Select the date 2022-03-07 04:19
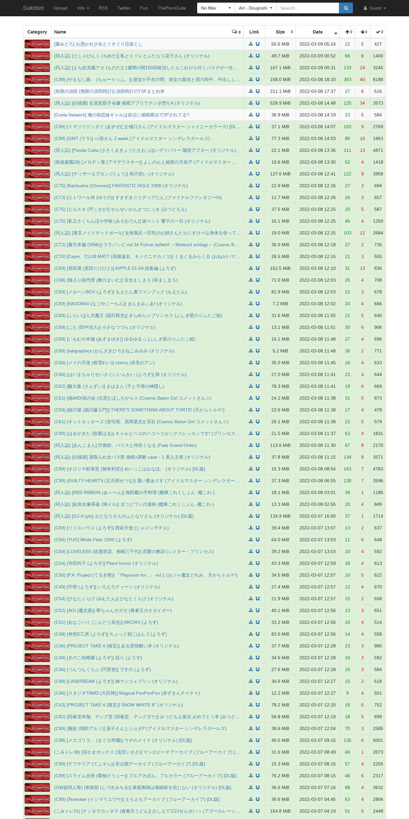This screenshot has width=409, height=819. point(318,811)
